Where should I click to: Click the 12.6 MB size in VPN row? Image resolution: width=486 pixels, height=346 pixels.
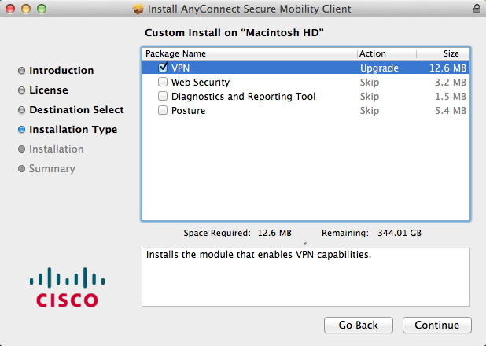point(448,68)
